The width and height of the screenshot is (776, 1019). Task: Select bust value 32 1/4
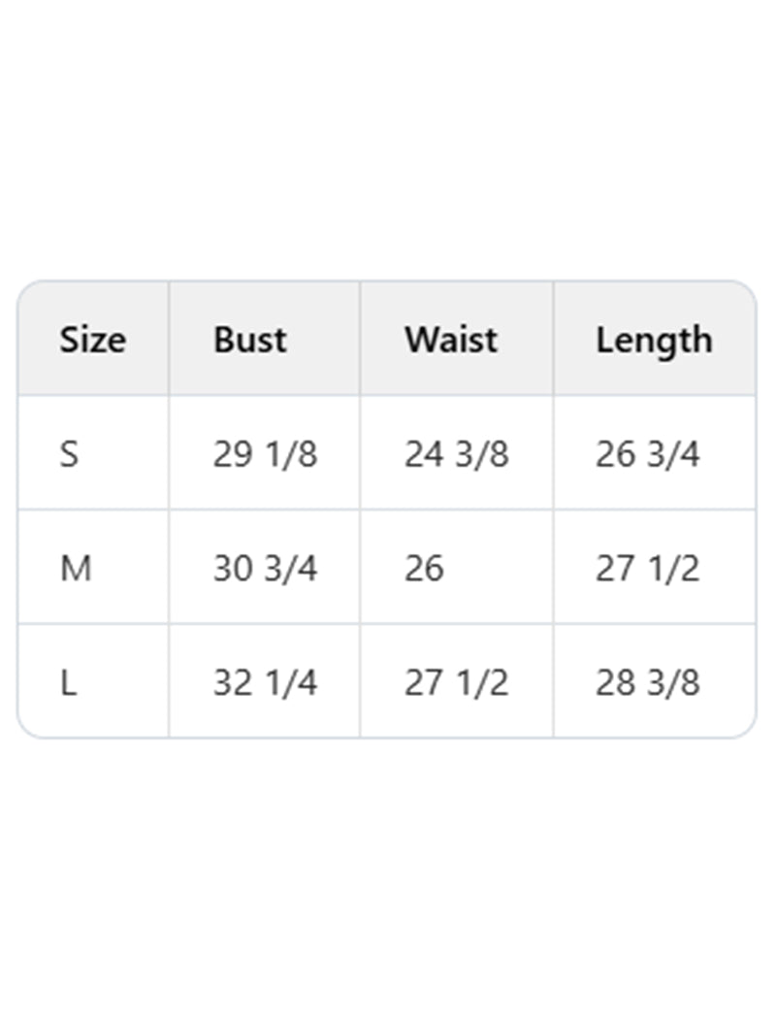tap(265, 682)
